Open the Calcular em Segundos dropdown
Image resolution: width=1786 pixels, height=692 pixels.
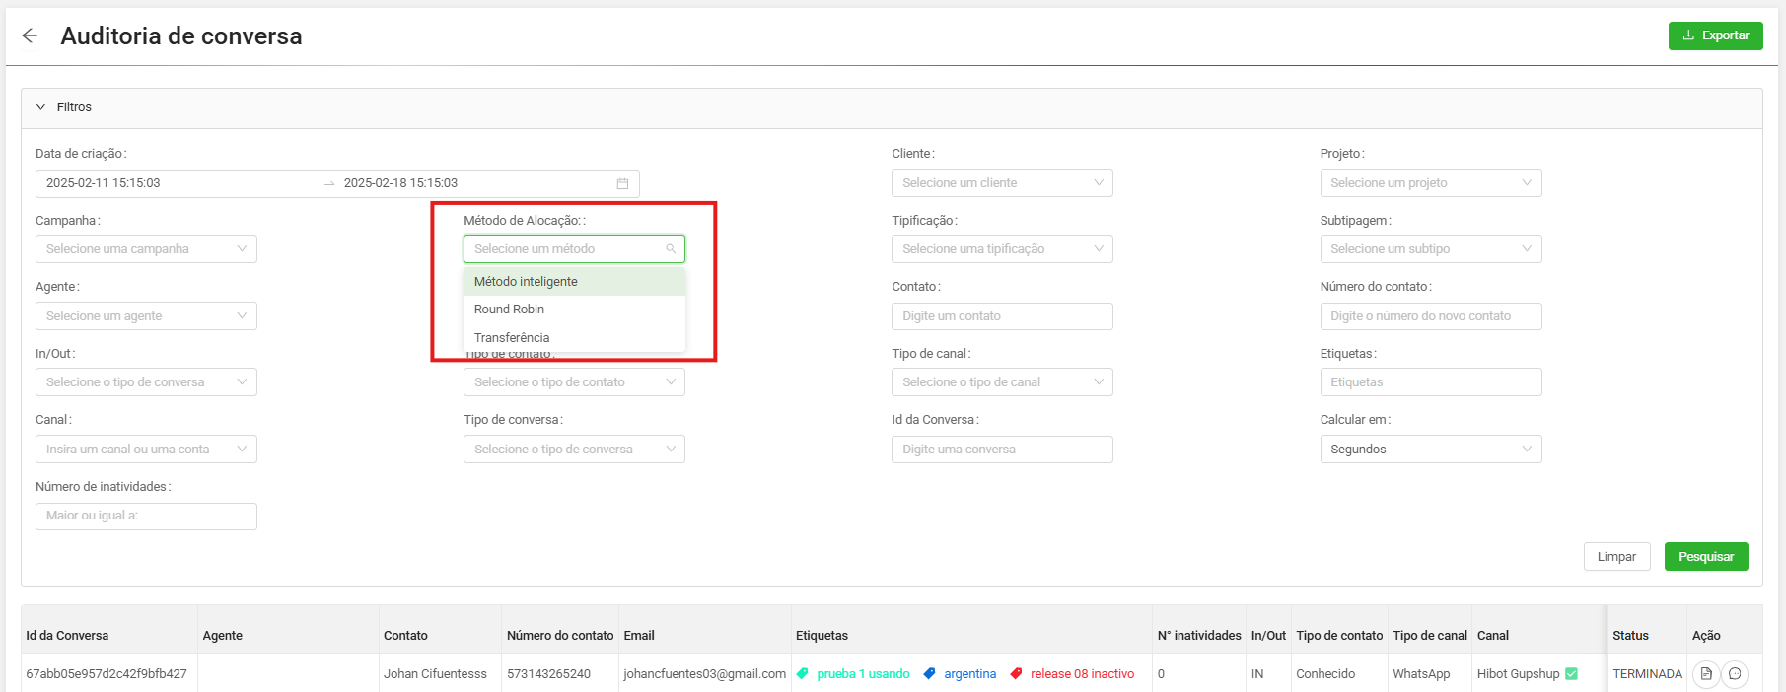click(1430, 450)
